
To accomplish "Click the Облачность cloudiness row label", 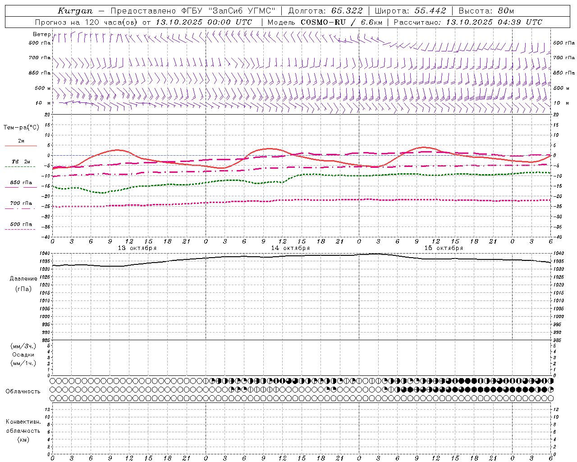I will (x=23, y=392).
